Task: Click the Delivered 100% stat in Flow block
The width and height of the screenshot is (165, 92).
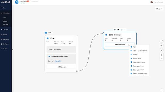Action: 56,43
